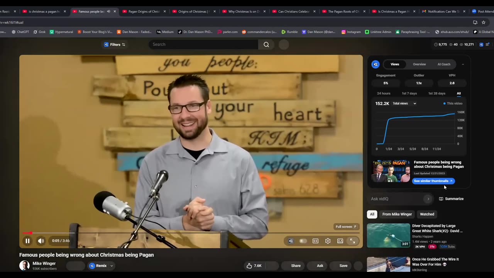
Task: Open vidIQ icon in header stats
Action: click(x=481, y=44)
